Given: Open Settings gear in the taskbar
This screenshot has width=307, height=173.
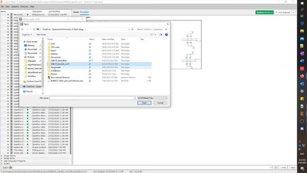Looking at the screenshot, I should coord(302,91).
